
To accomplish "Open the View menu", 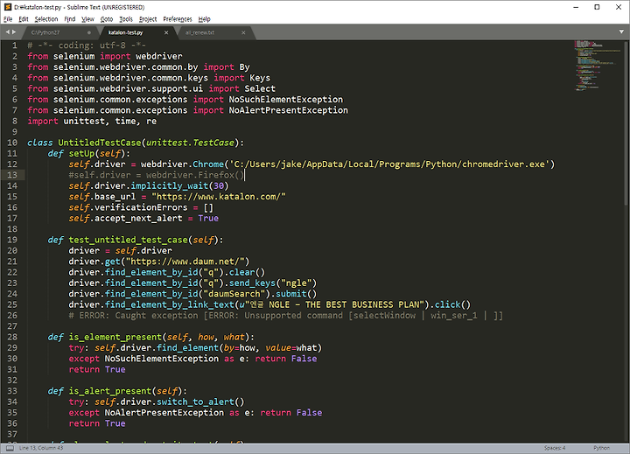I will point(87,19).
